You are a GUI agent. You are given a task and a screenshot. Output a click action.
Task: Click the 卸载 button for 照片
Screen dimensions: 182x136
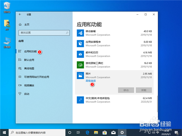pos(144,90)
